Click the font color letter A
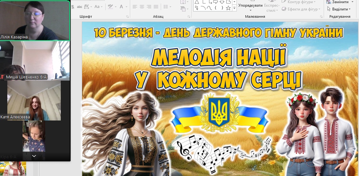Screen dimensions: 359x176 121,7
